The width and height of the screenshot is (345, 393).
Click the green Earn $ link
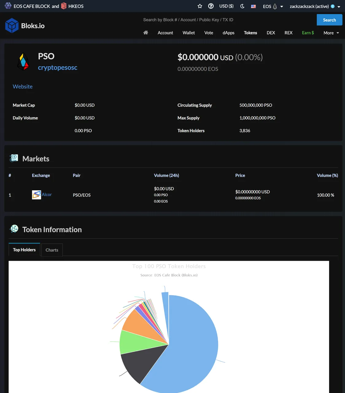click(308, 33)
